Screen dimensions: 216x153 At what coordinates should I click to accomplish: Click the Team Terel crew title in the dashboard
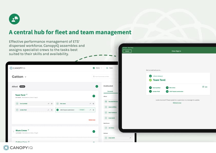(x=20, y=95)
